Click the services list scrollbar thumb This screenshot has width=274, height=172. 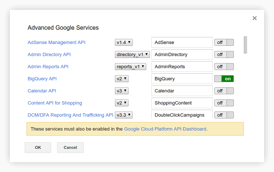point(245,45)
